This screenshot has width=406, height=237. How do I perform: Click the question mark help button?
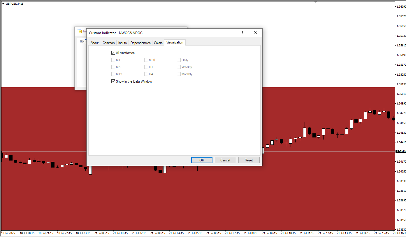(242, 33)
